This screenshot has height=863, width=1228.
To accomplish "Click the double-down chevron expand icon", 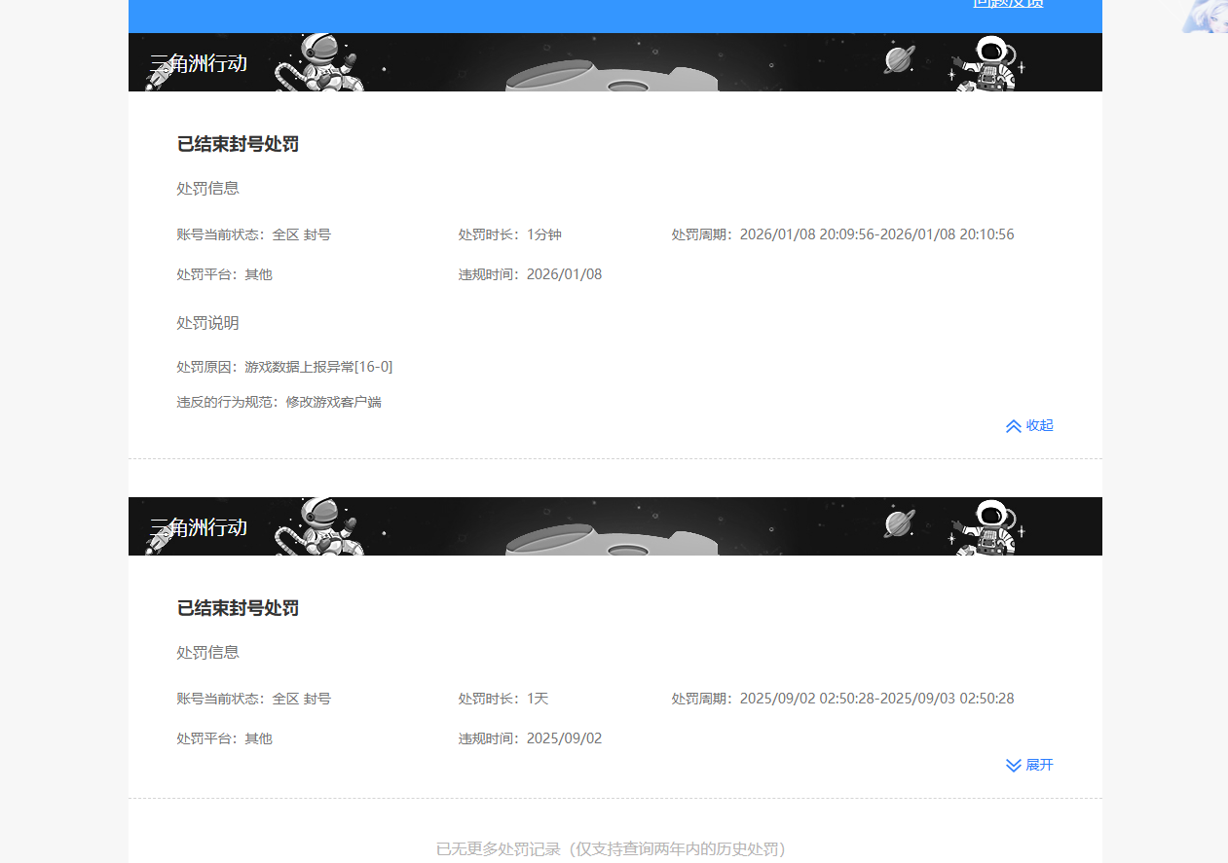I will (1013, 765).
